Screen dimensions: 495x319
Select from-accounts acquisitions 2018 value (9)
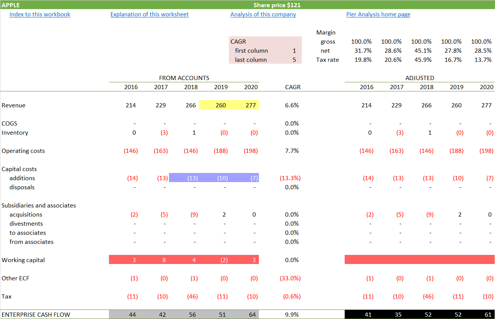(x=194, y=215)
